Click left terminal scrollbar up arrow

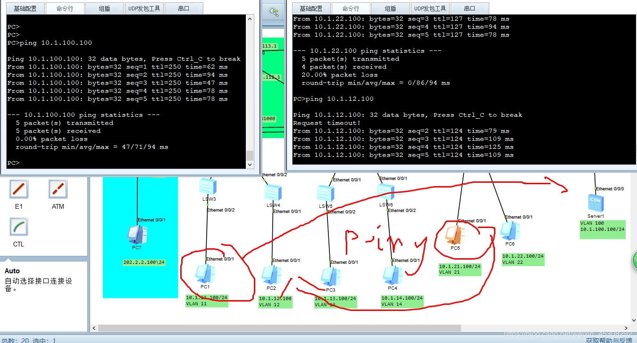(x=250, y=19)
